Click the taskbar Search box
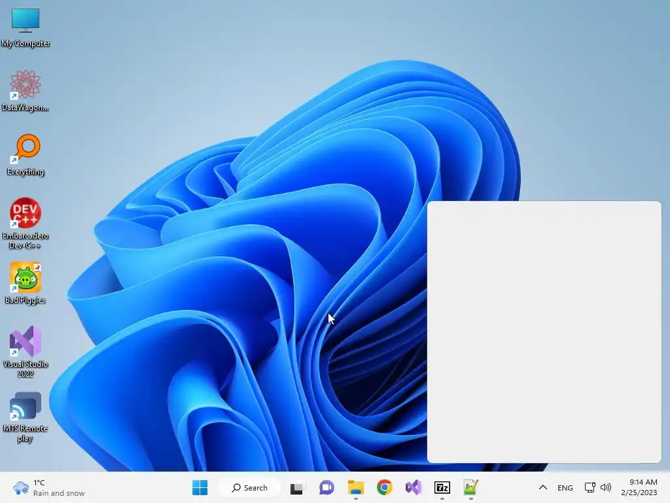Image resolution: width=670 pixels, height=503 pixels. pyautogui.click(x=250, y=487)
